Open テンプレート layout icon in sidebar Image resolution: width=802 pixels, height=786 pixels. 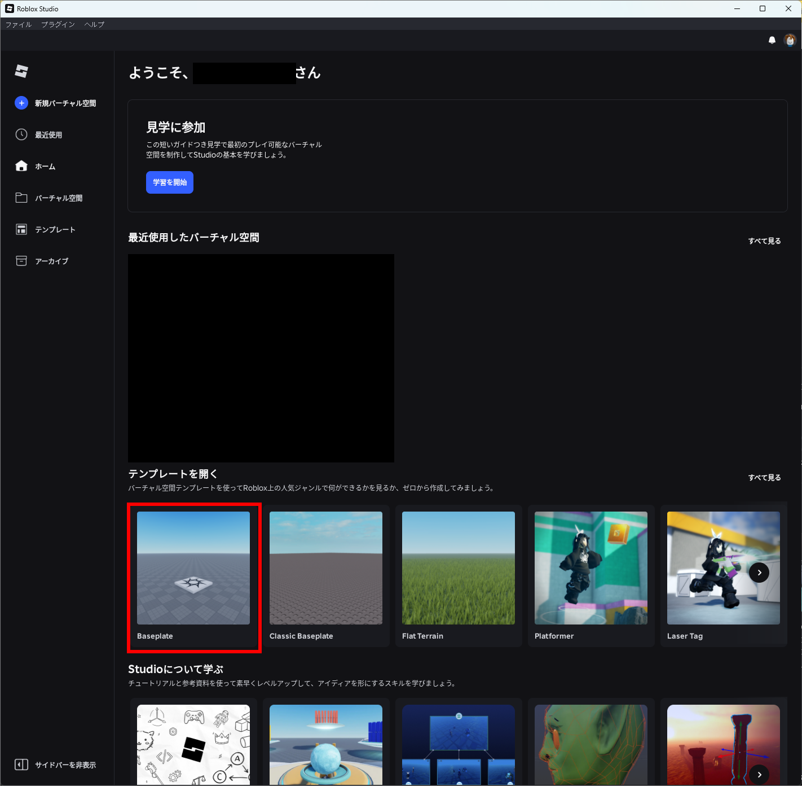[x=21, y=229]
